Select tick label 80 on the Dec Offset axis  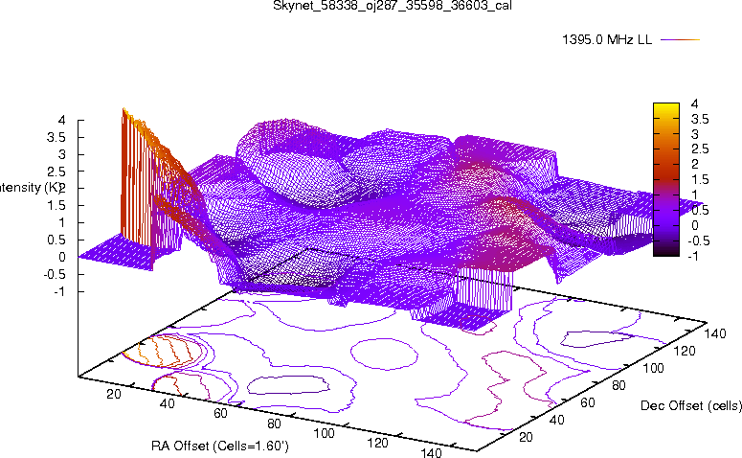pyautogui.click(x=618, y=385)
